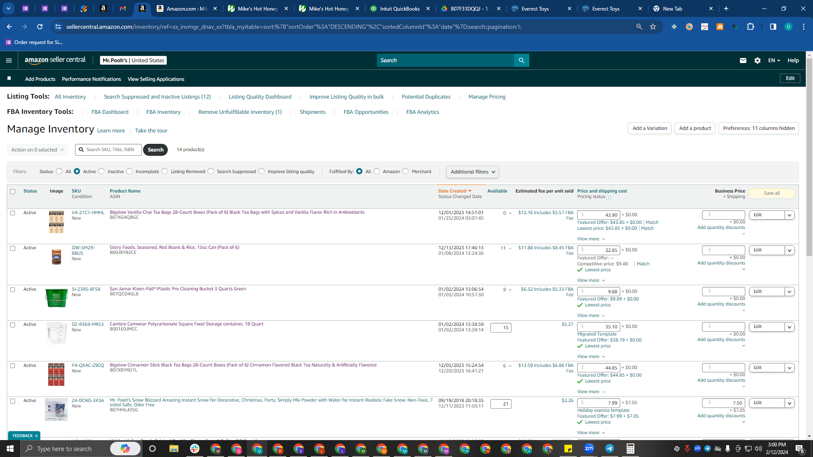813x457 pixels.
Task: Open the Take the tour link
Action: [151, 131]
